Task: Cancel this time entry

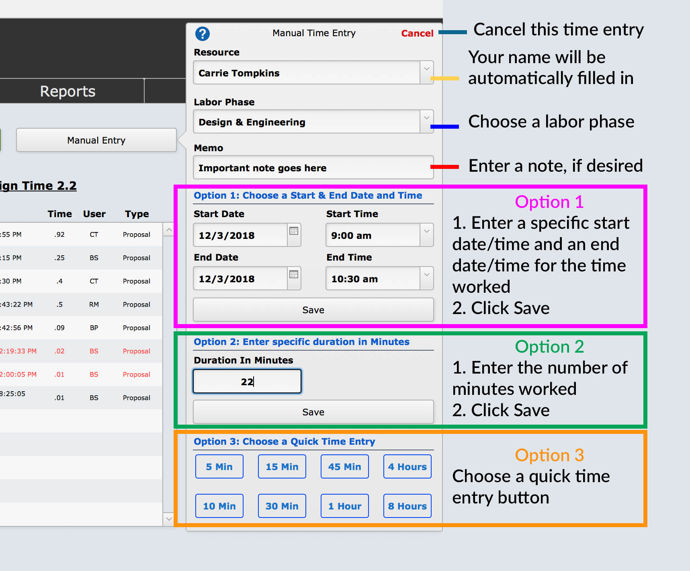Action: coord(417,33)
